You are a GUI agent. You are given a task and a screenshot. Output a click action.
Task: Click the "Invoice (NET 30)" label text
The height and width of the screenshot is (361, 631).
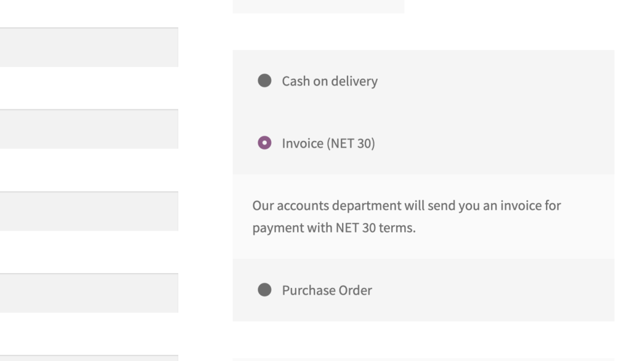[328, 143]
